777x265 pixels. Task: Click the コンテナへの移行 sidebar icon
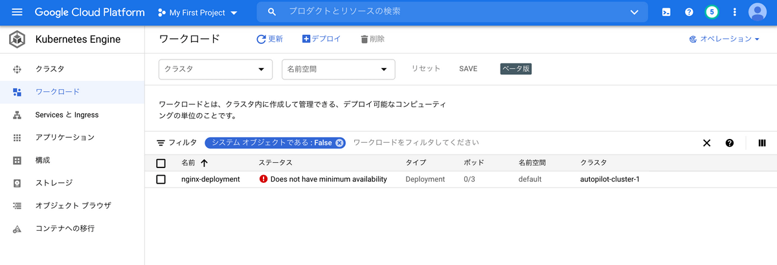pos(17,229)
